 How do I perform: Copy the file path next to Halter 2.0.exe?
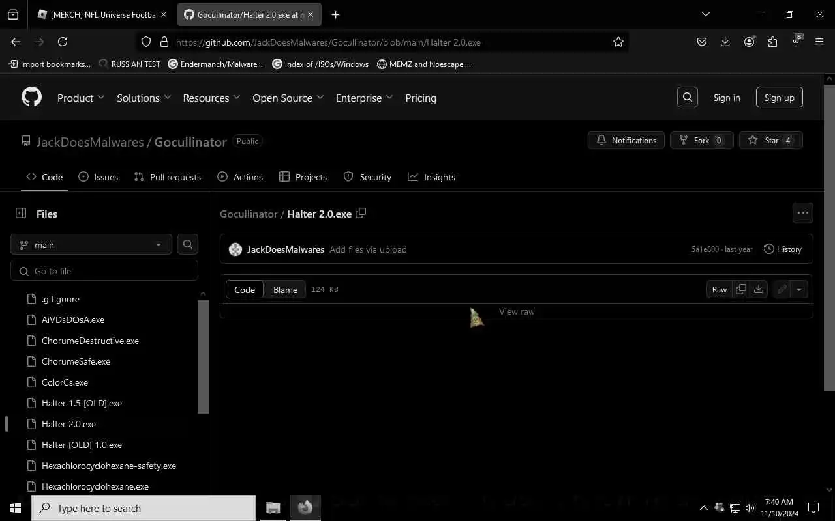tap(361, 213)
